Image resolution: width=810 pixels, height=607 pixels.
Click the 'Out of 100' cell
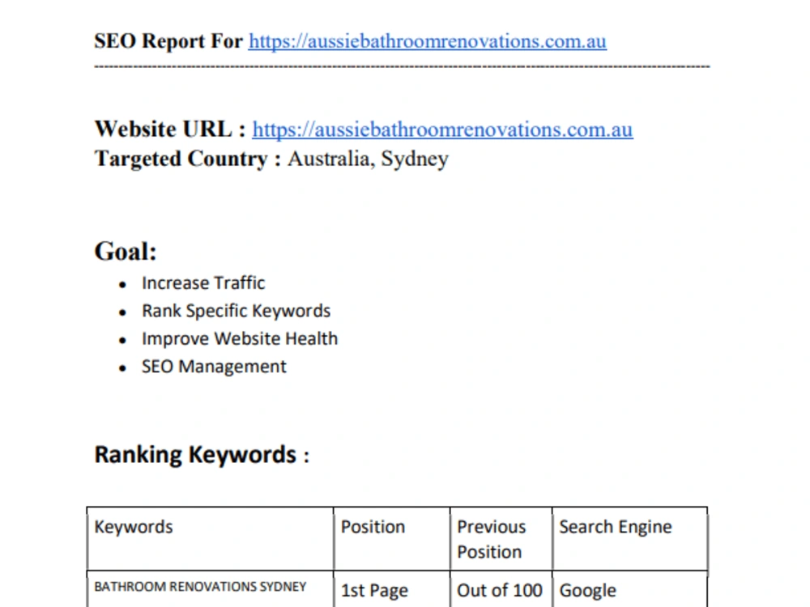coord(500,591)
